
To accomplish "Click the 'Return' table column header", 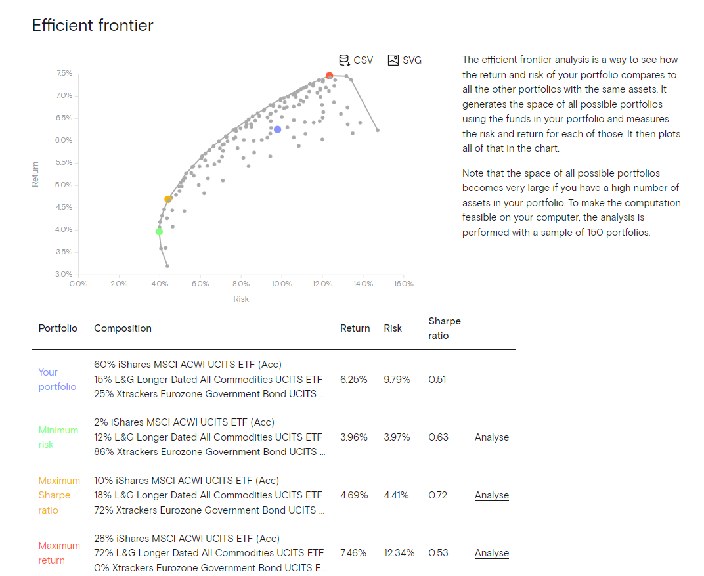I will [x=355, y=328].
